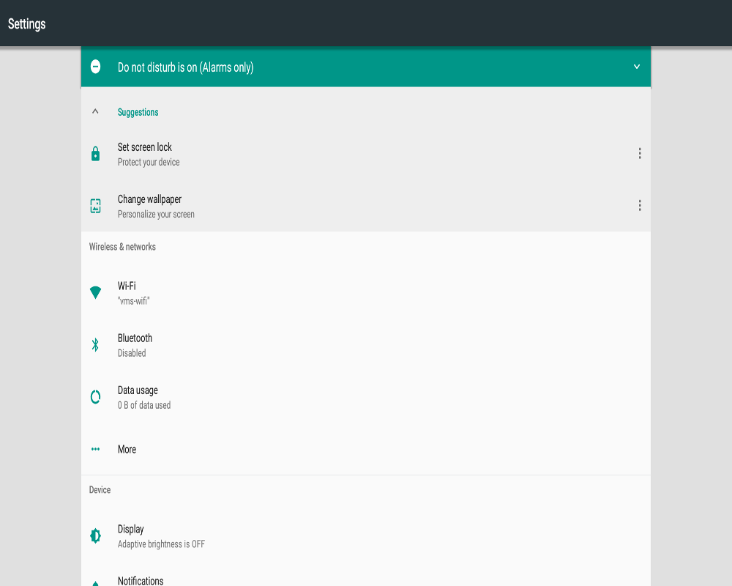This screenshot has height=586, width=732.
Task: Open overflow menu for Change wallpaper
Action: pos(640,205)
